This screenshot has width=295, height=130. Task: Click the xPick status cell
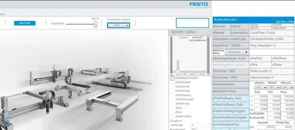(260, 65)
